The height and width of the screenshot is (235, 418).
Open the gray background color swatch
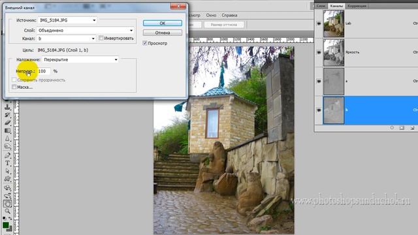point(10,229)
